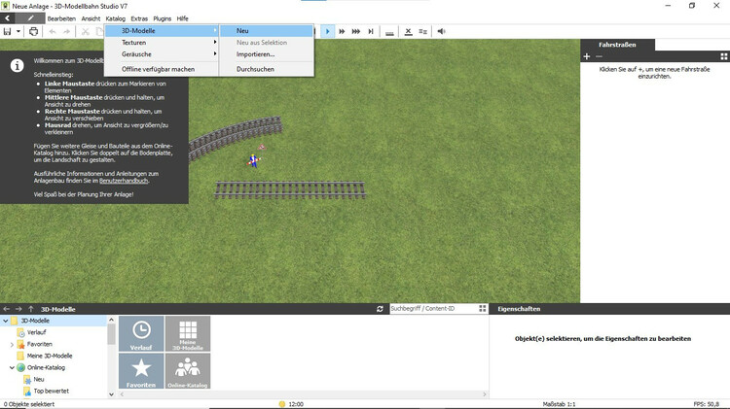The height and width of the screenshot is (409, 730).
Task: Toggle sound with the speaker icon
Action: pos(441,31)
